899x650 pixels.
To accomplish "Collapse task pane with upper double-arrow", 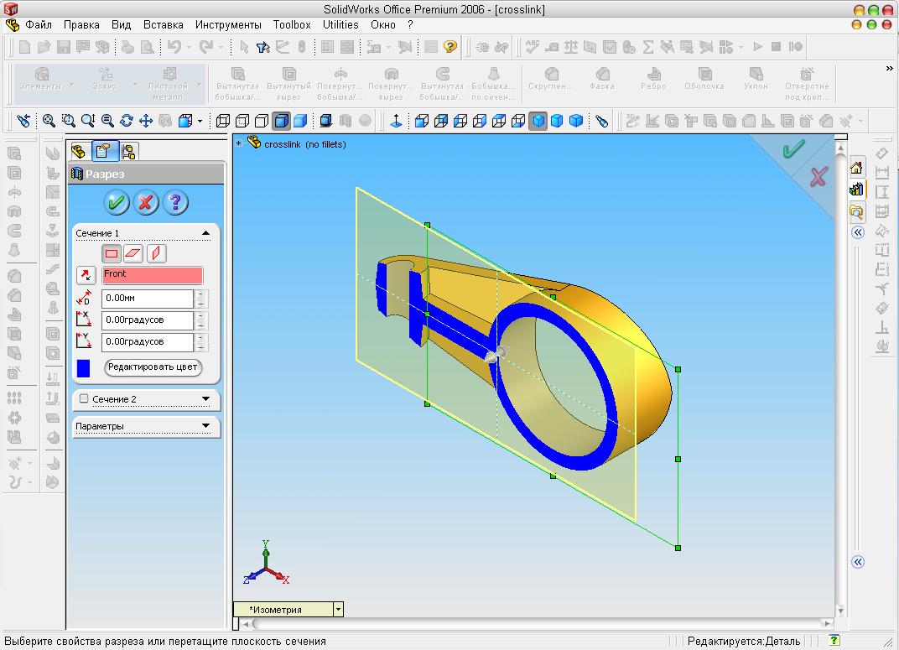I will point(858,232).
